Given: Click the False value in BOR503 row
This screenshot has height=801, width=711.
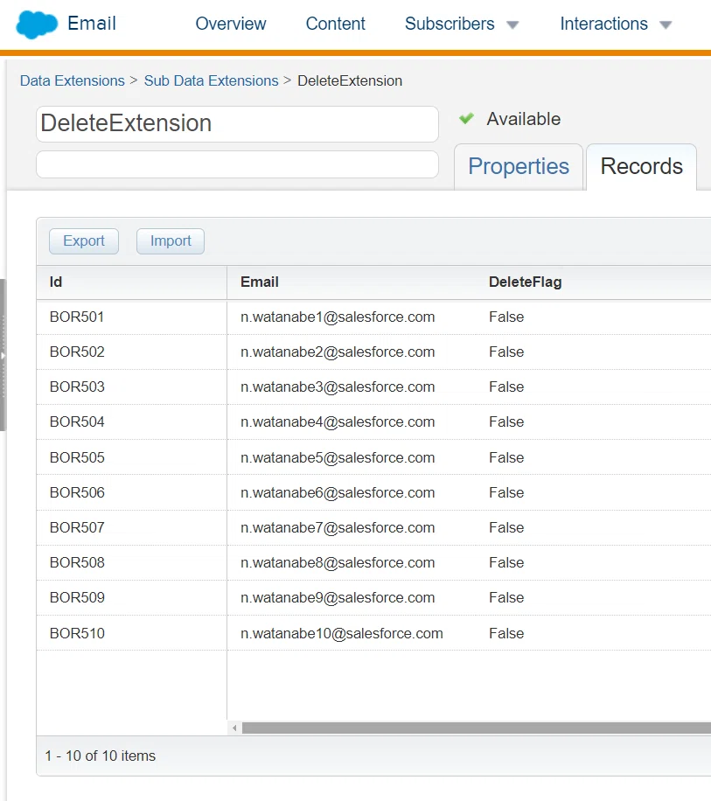Looking at the screenshot, I should point(506,387).
